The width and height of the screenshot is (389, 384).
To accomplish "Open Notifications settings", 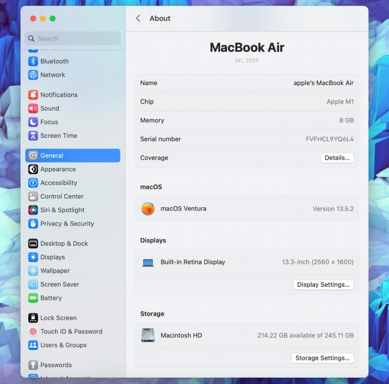I will pos(72,95).
